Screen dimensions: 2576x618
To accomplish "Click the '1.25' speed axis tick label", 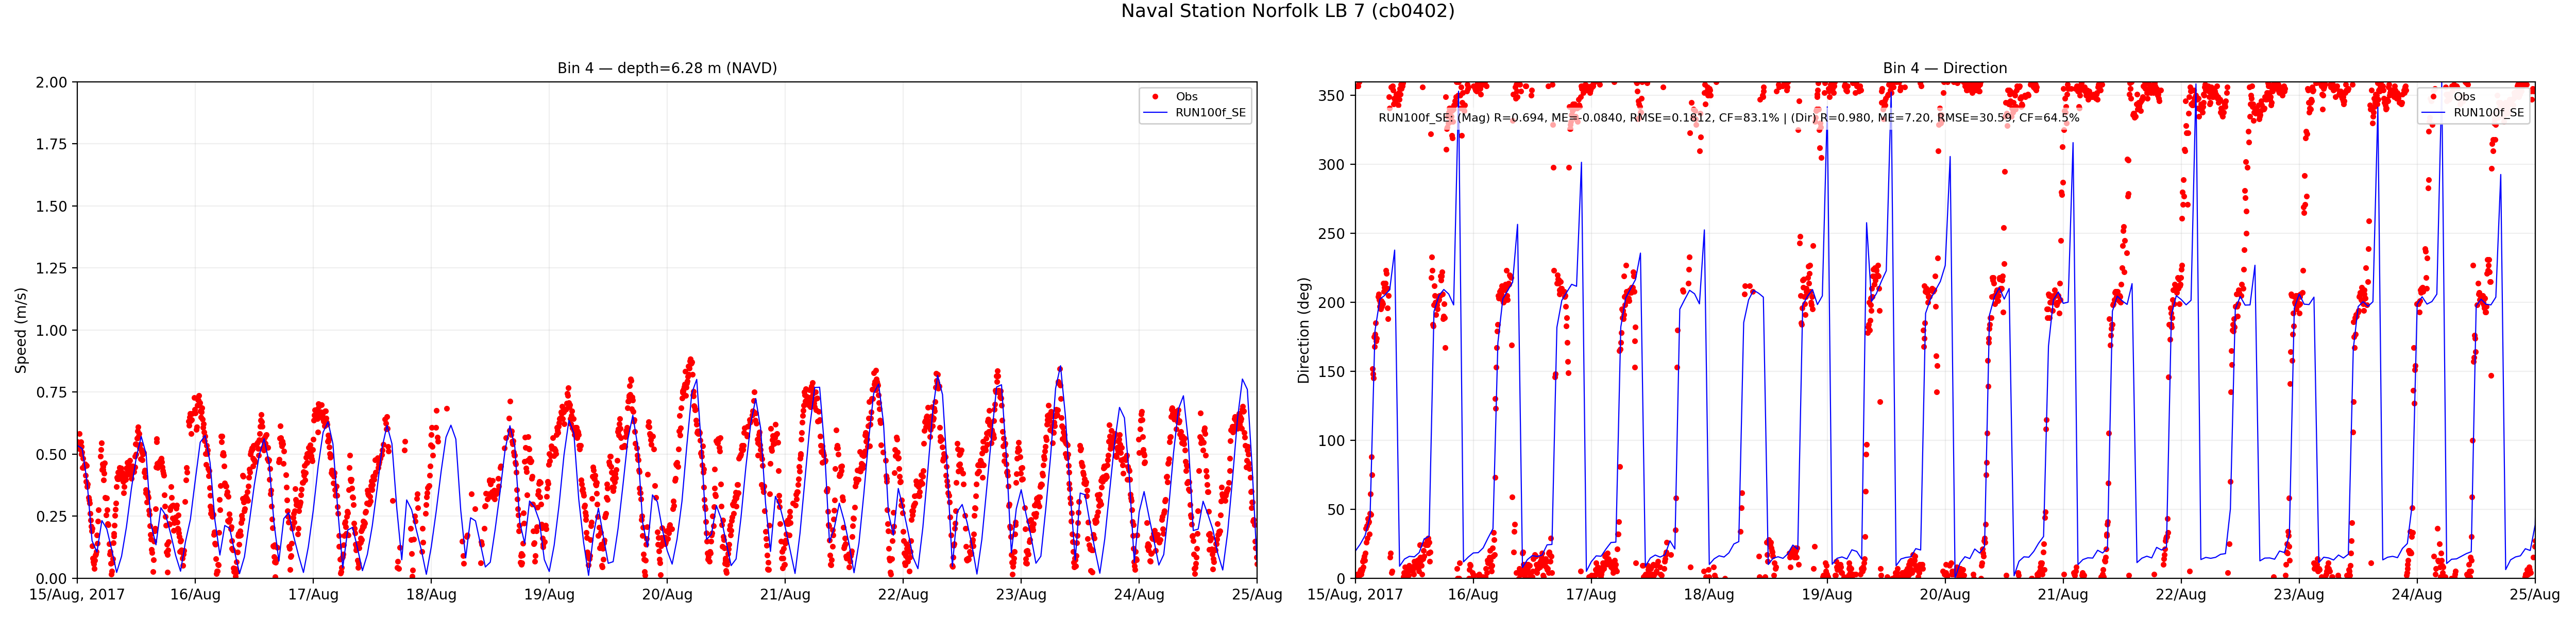I will click(x=51, y=268).
